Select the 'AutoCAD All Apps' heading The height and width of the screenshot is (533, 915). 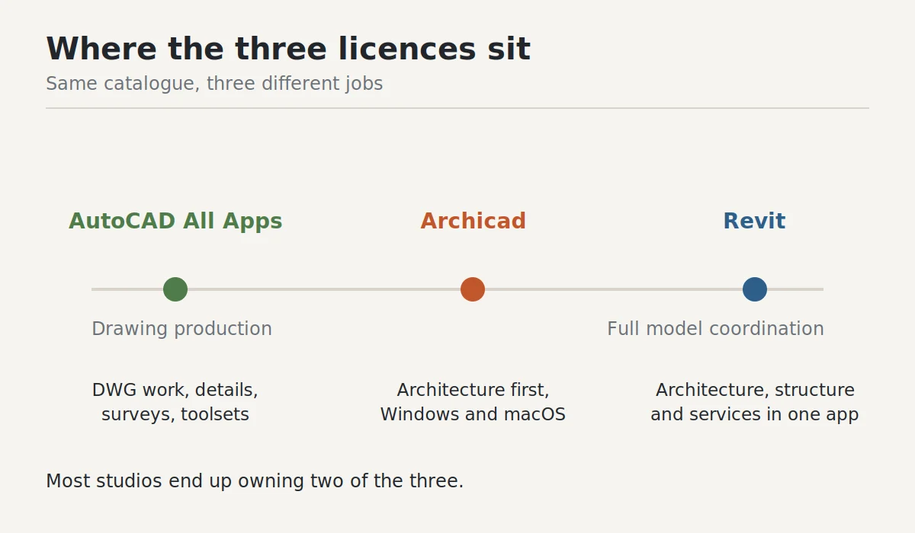pyautogui.click(x=175, y=222)
